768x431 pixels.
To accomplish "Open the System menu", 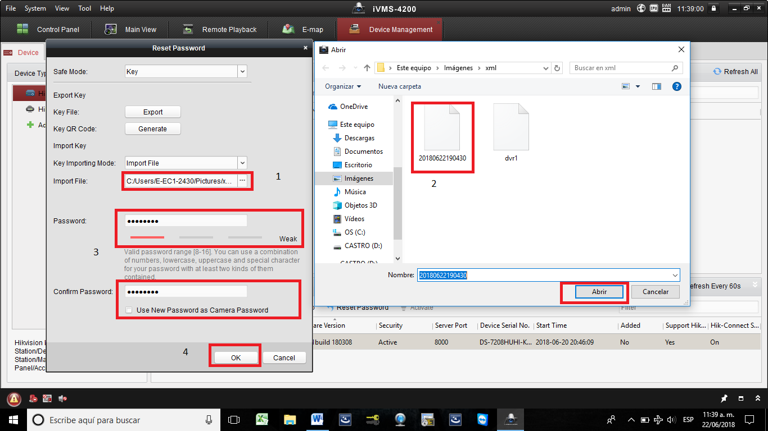I will pos(35,8).
